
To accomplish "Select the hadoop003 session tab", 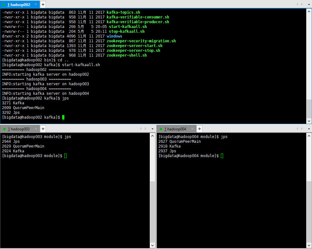I will (x=19, y=129).
